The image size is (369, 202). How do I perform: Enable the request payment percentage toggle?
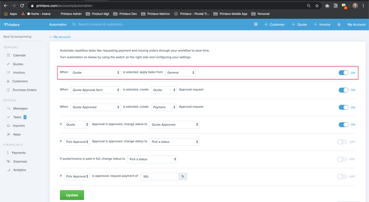[x=342, y=177]
